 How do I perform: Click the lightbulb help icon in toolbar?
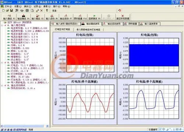coord(47,11)
